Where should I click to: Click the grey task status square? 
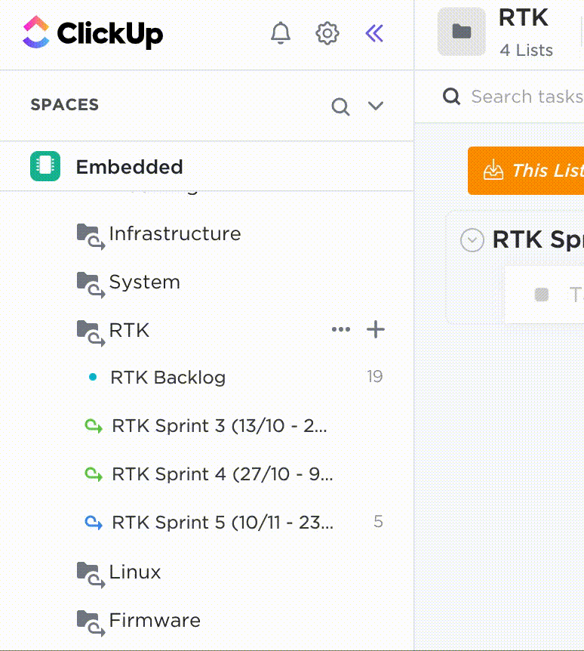542,295
